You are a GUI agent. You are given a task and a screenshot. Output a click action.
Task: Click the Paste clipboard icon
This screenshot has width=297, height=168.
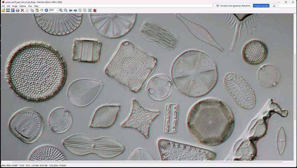pos(37,10)
